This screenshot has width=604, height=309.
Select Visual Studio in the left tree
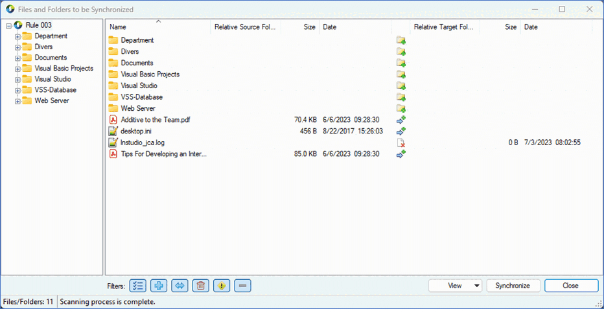[52, 79]
